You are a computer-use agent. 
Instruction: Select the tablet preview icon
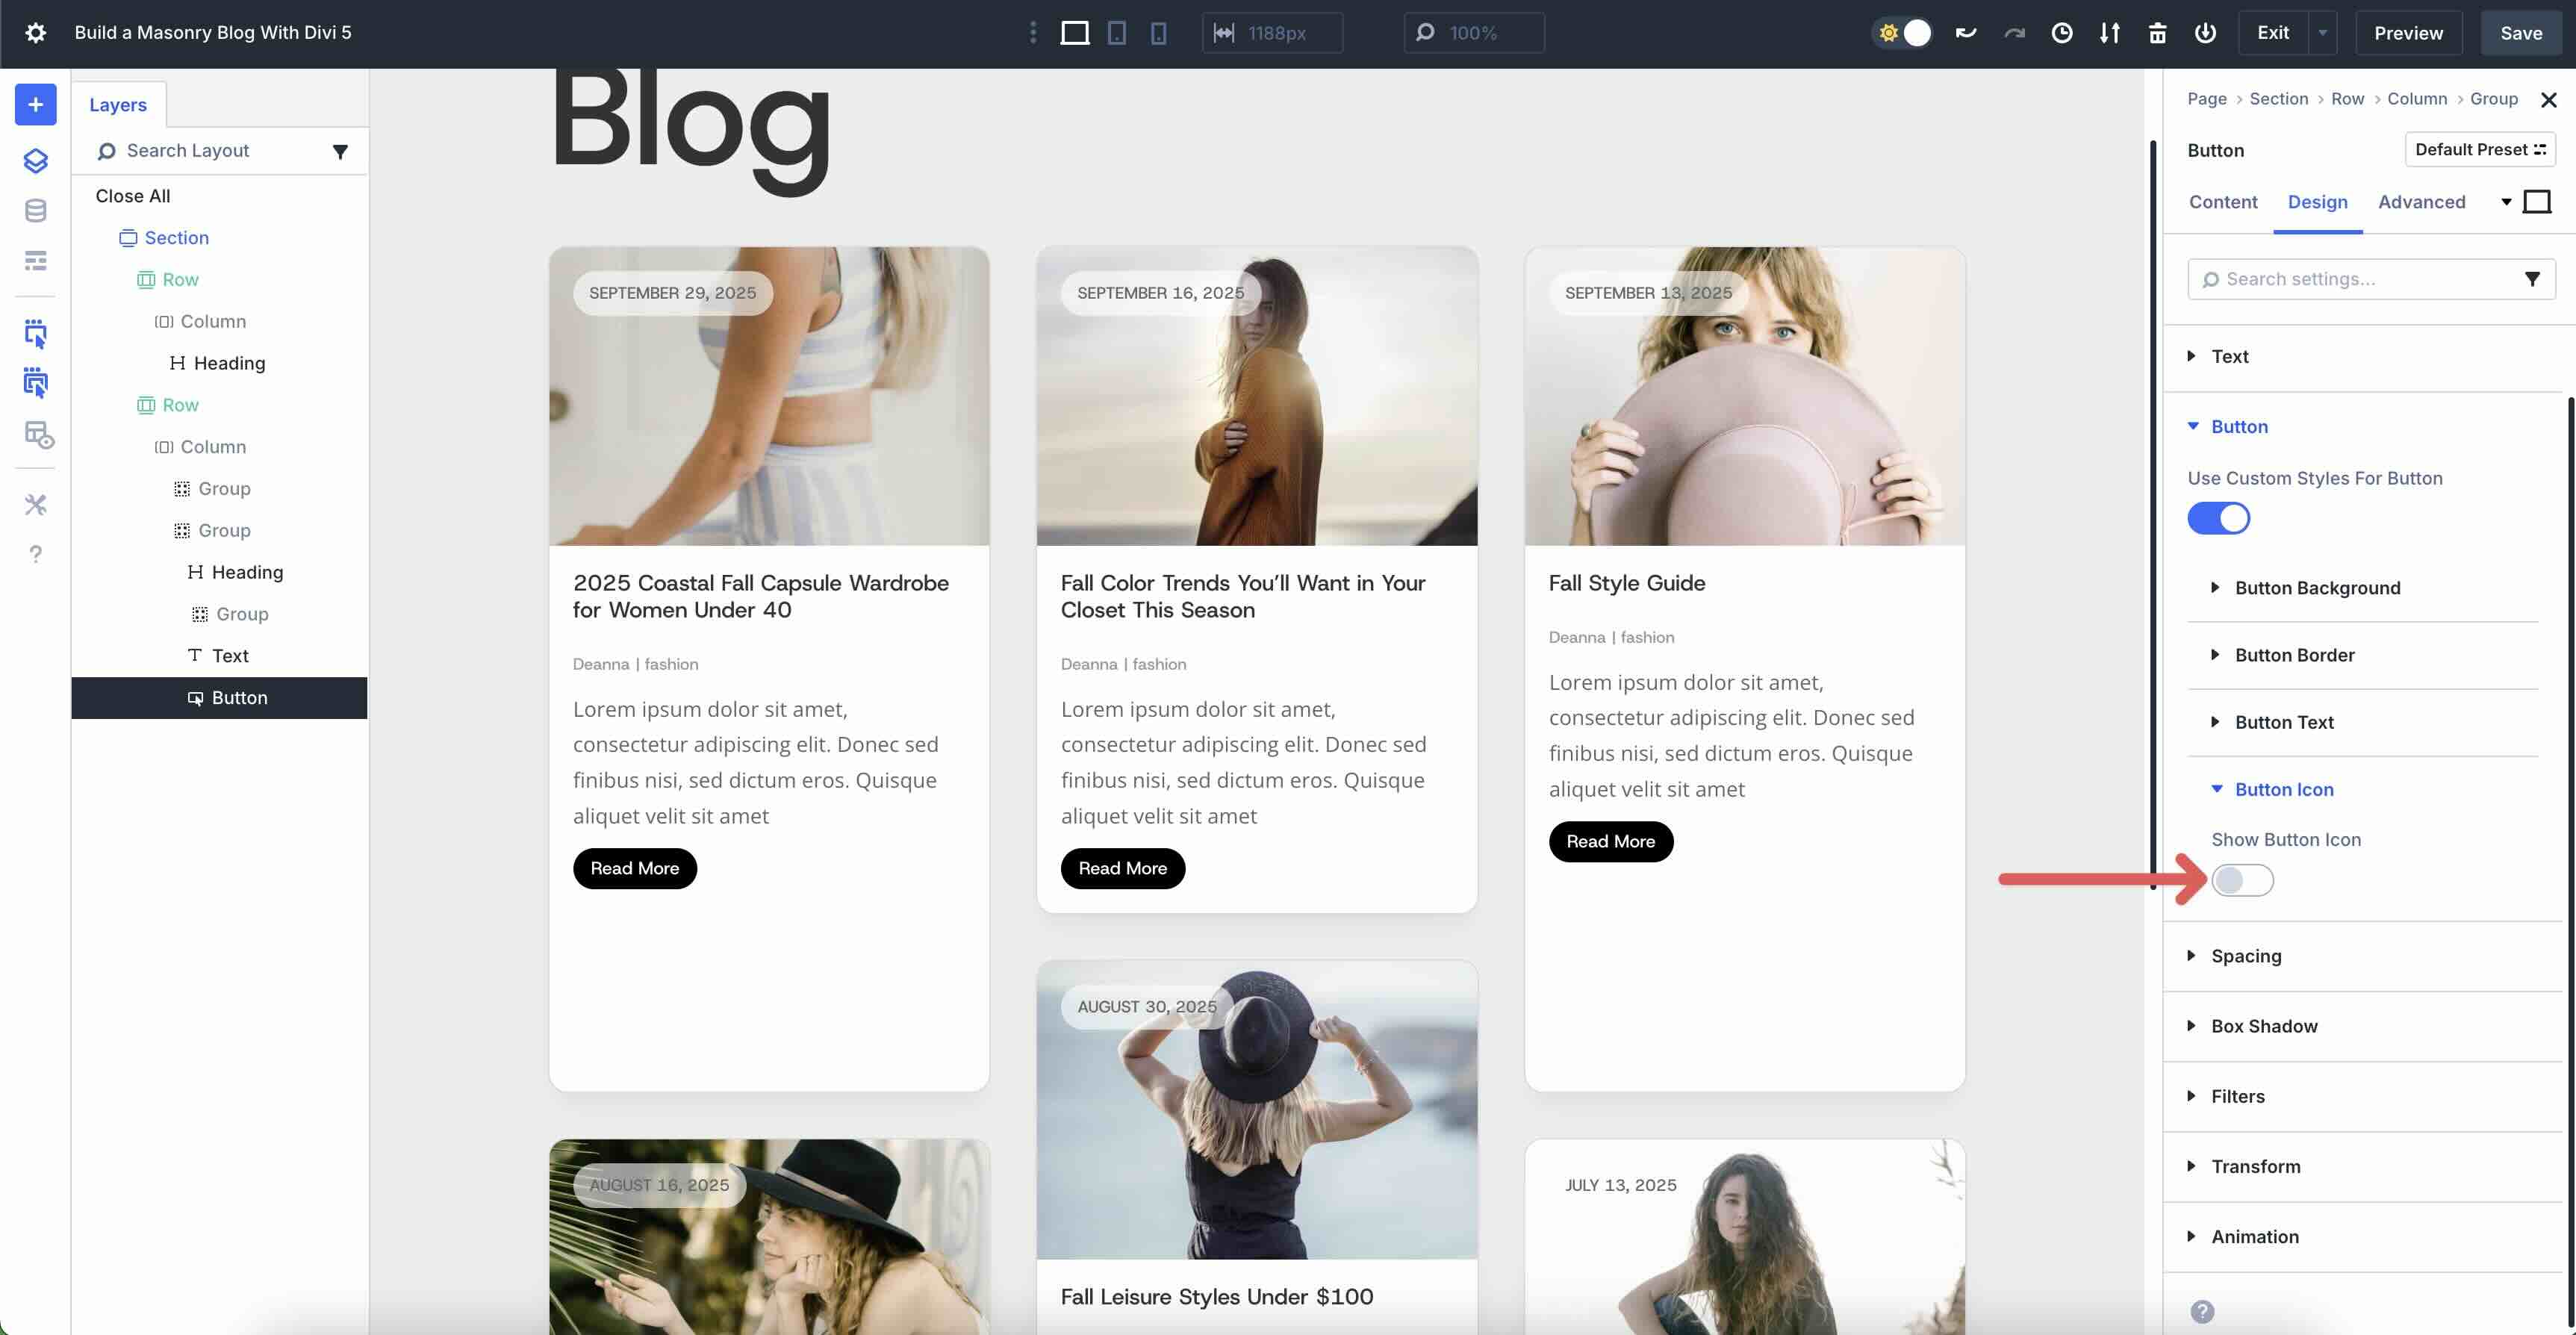1116,32
